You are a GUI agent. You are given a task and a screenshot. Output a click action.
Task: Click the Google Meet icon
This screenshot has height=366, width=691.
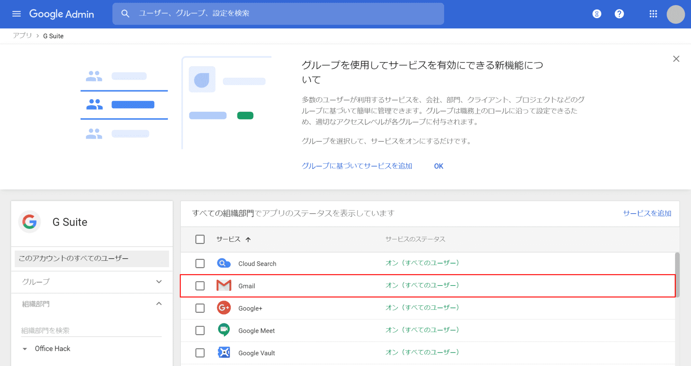(x=224, y=330)
